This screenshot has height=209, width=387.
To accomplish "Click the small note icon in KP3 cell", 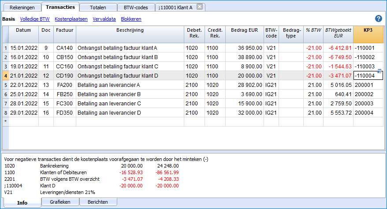I will (x=380, y=71).
